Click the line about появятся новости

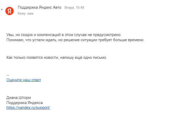(x=57, y=57)
